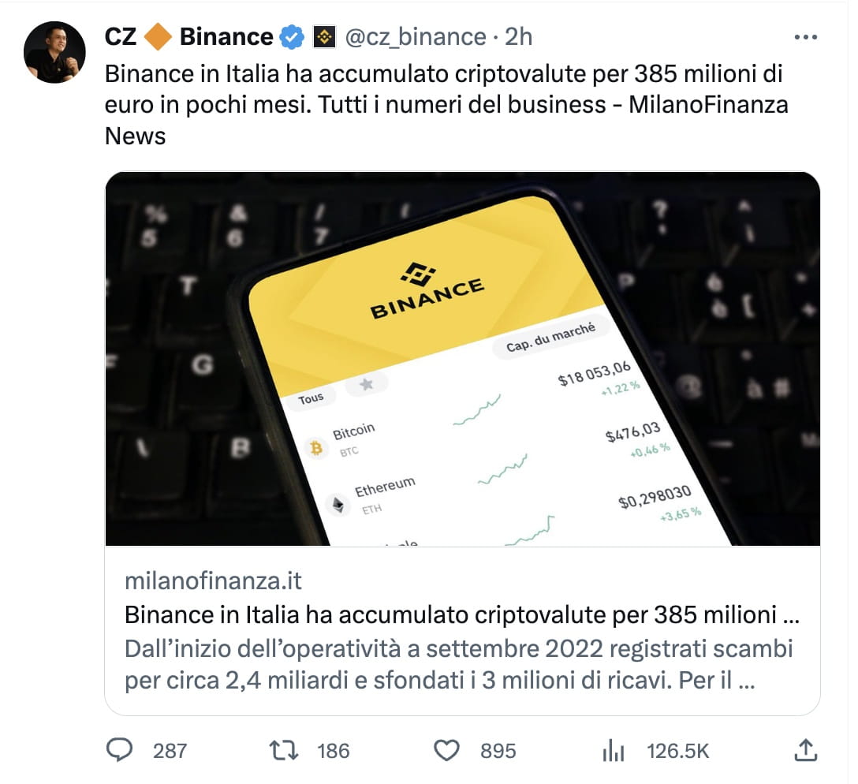The height and width of the screenshot is (784, 858).
Task: Open the tweet timestamp showing 2h
Action: click(x=517, y=36)
